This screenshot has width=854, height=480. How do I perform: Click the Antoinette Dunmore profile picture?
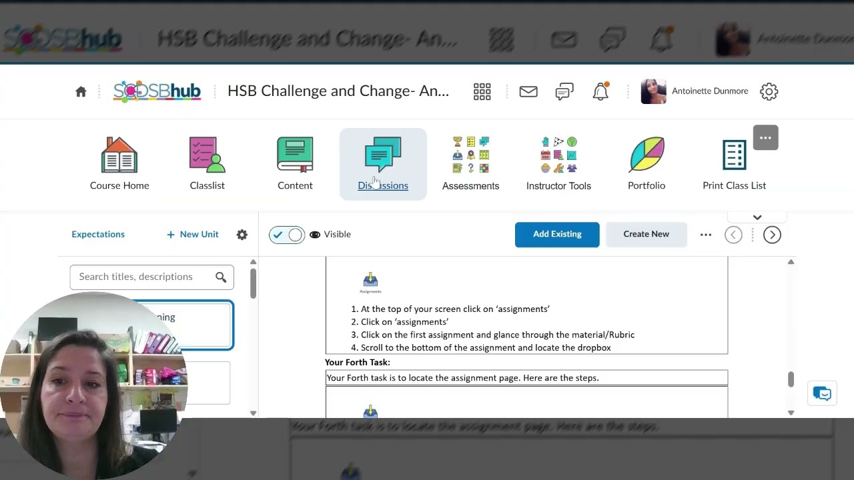(653, 92)
